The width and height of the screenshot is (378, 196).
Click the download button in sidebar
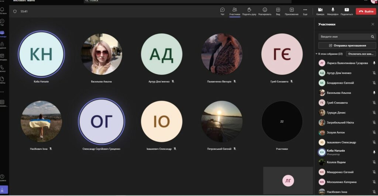(4, 190)
